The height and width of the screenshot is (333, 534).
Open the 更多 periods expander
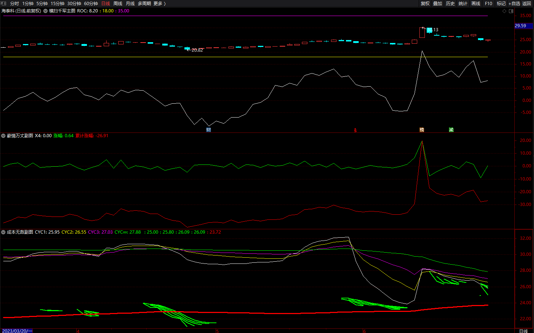pos(159,3)
